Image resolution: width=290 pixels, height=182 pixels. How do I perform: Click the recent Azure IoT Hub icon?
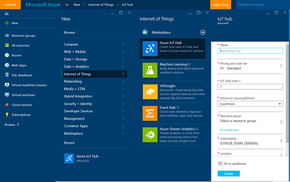[69, 158]
